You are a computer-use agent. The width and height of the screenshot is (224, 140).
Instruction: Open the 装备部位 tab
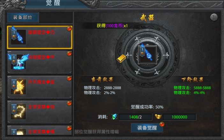pos(23,18)
